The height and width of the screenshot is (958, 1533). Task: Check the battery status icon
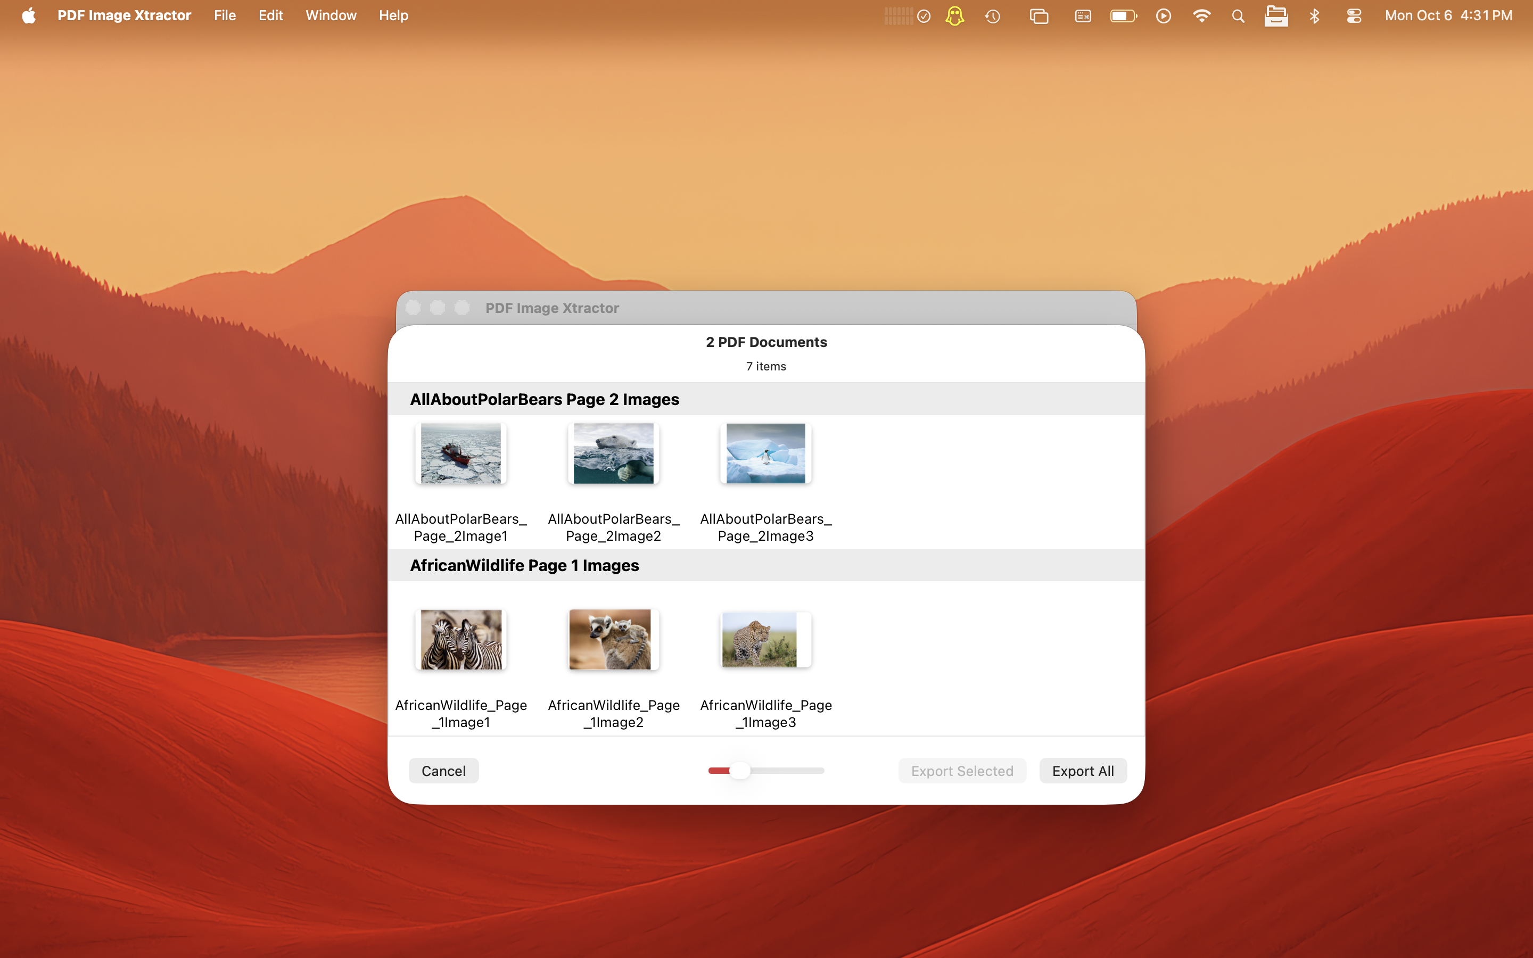[1123, 15]
